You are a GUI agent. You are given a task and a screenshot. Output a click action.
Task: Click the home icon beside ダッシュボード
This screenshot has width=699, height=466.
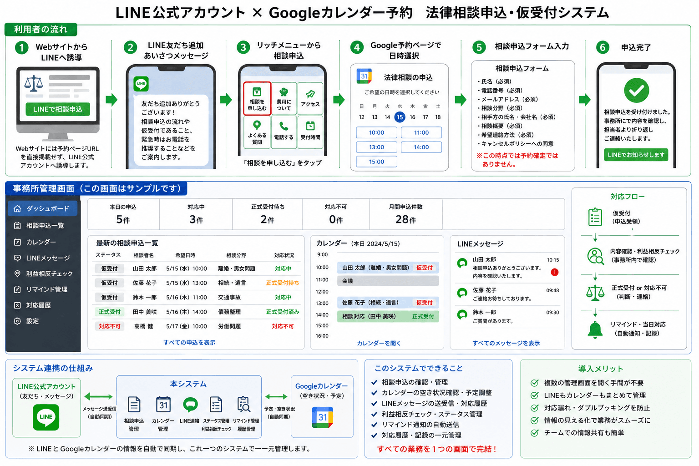click(17, 208)
